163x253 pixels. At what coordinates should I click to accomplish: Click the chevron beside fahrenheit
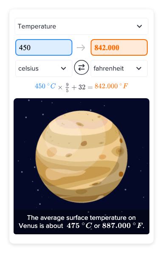(x=139, y=68)
